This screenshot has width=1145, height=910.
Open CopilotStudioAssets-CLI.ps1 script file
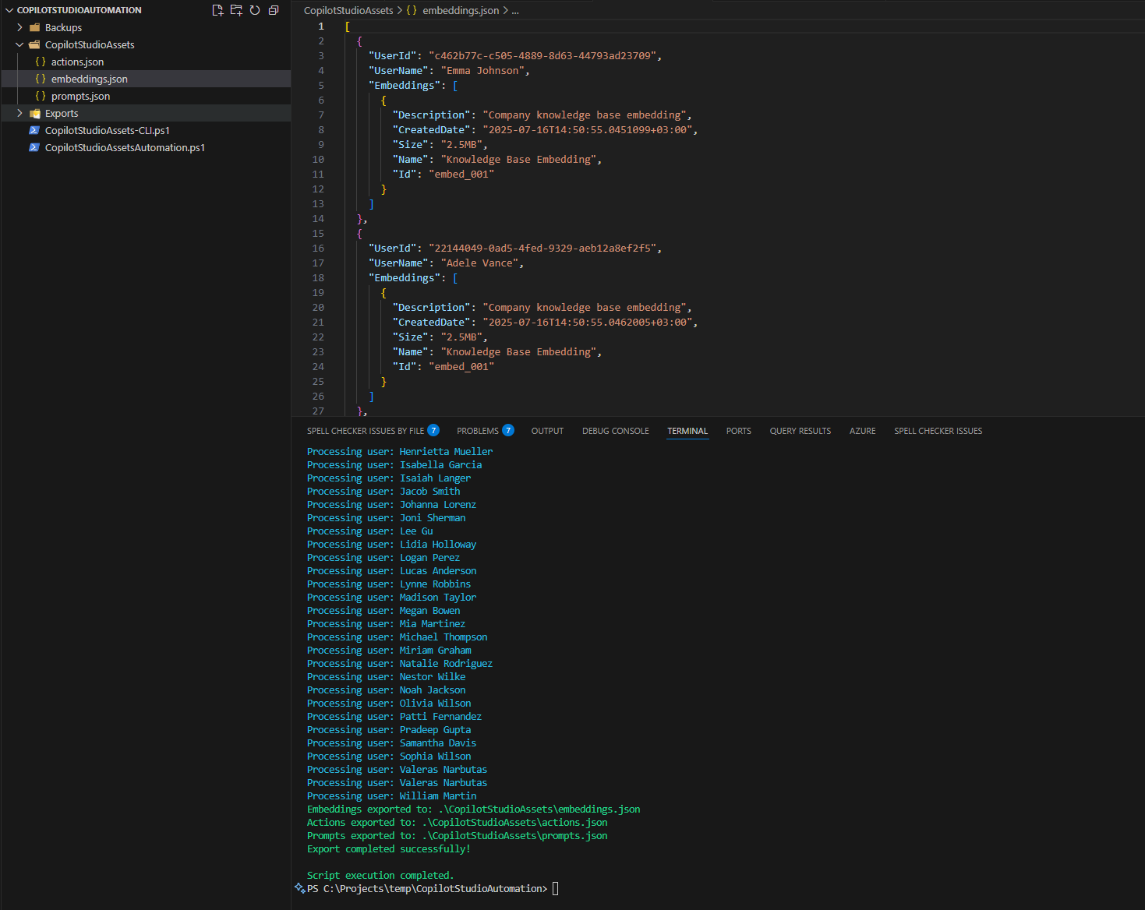pos(147,130)
